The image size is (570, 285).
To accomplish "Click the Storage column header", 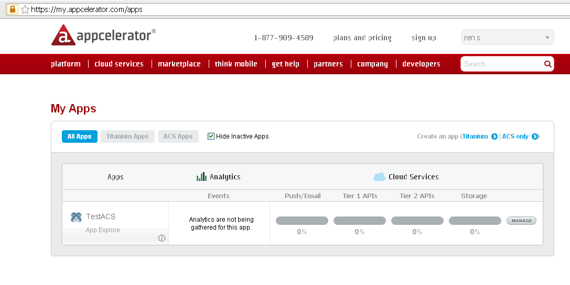I will coord(474,196).
